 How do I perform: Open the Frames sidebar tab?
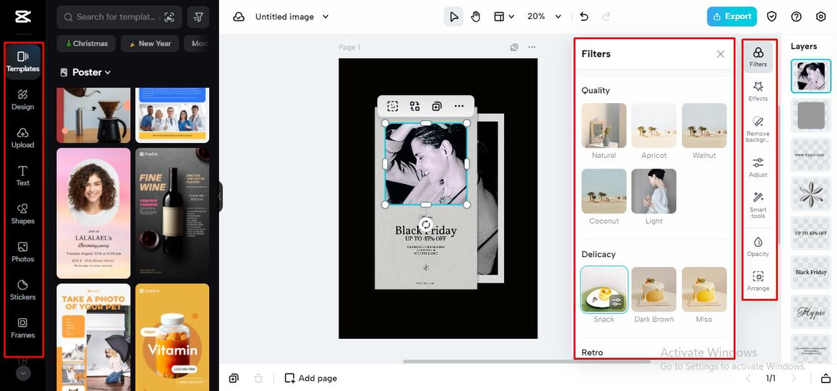click(23, 328)
